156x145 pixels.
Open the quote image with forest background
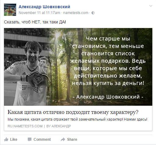point(78,67)
